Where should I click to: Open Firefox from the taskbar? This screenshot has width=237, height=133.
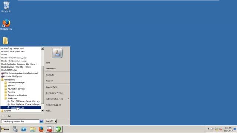click(x=41, y=129)
